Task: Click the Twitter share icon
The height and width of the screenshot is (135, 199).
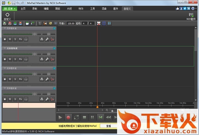Action: coord(185,9)
